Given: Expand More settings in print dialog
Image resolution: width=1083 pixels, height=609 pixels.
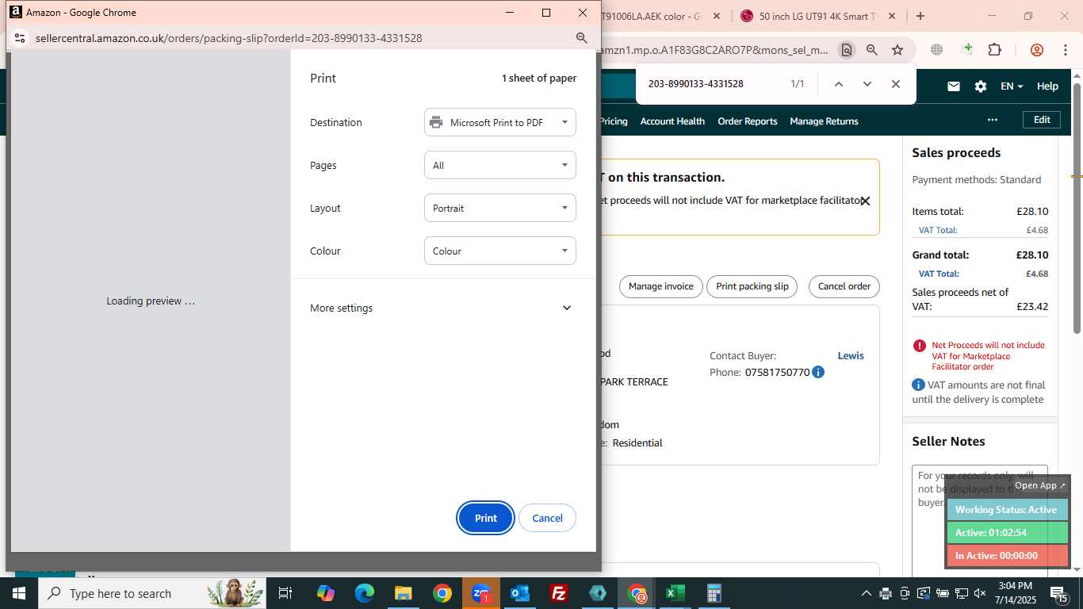Looking at the screenshot, I should (442, 308).
